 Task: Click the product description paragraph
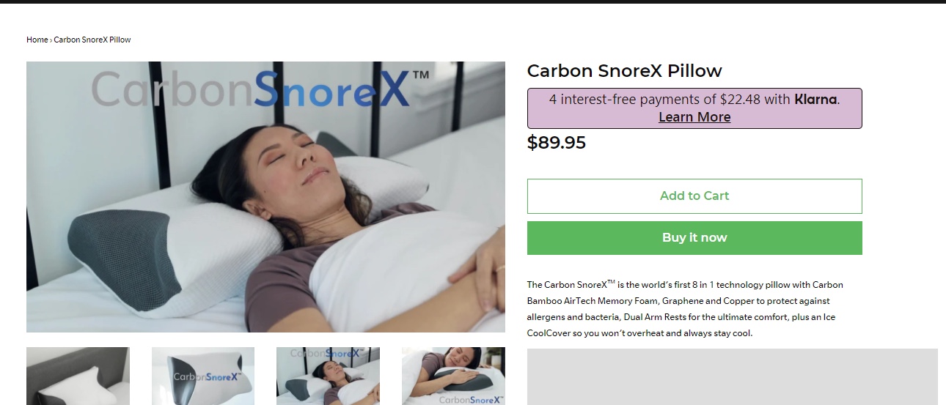[685, 308]
